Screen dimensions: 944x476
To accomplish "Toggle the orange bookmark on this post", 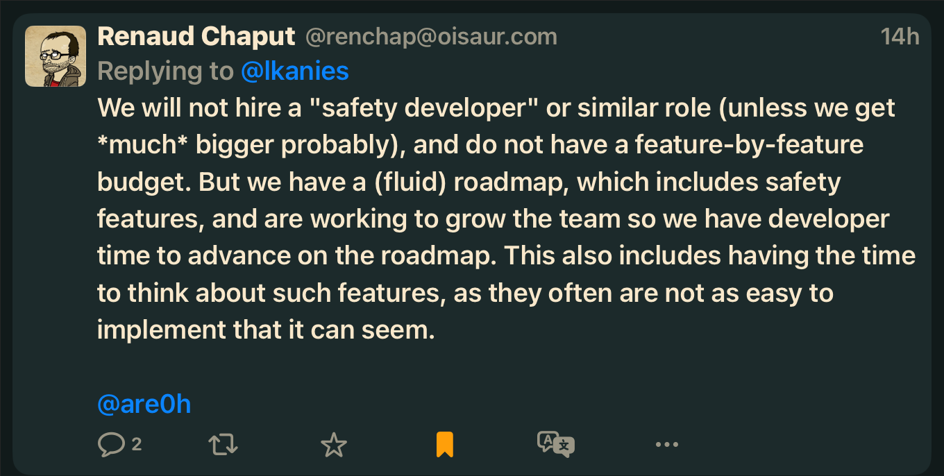I will point(445,445).
